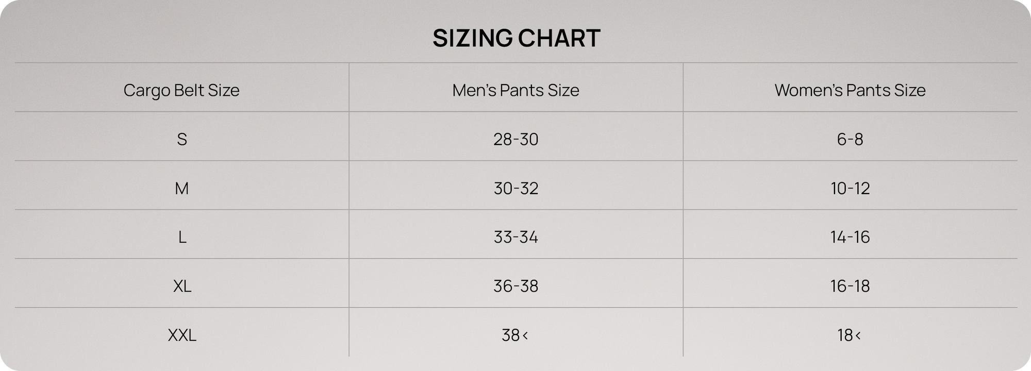Click the word CHART in the title

559,38
